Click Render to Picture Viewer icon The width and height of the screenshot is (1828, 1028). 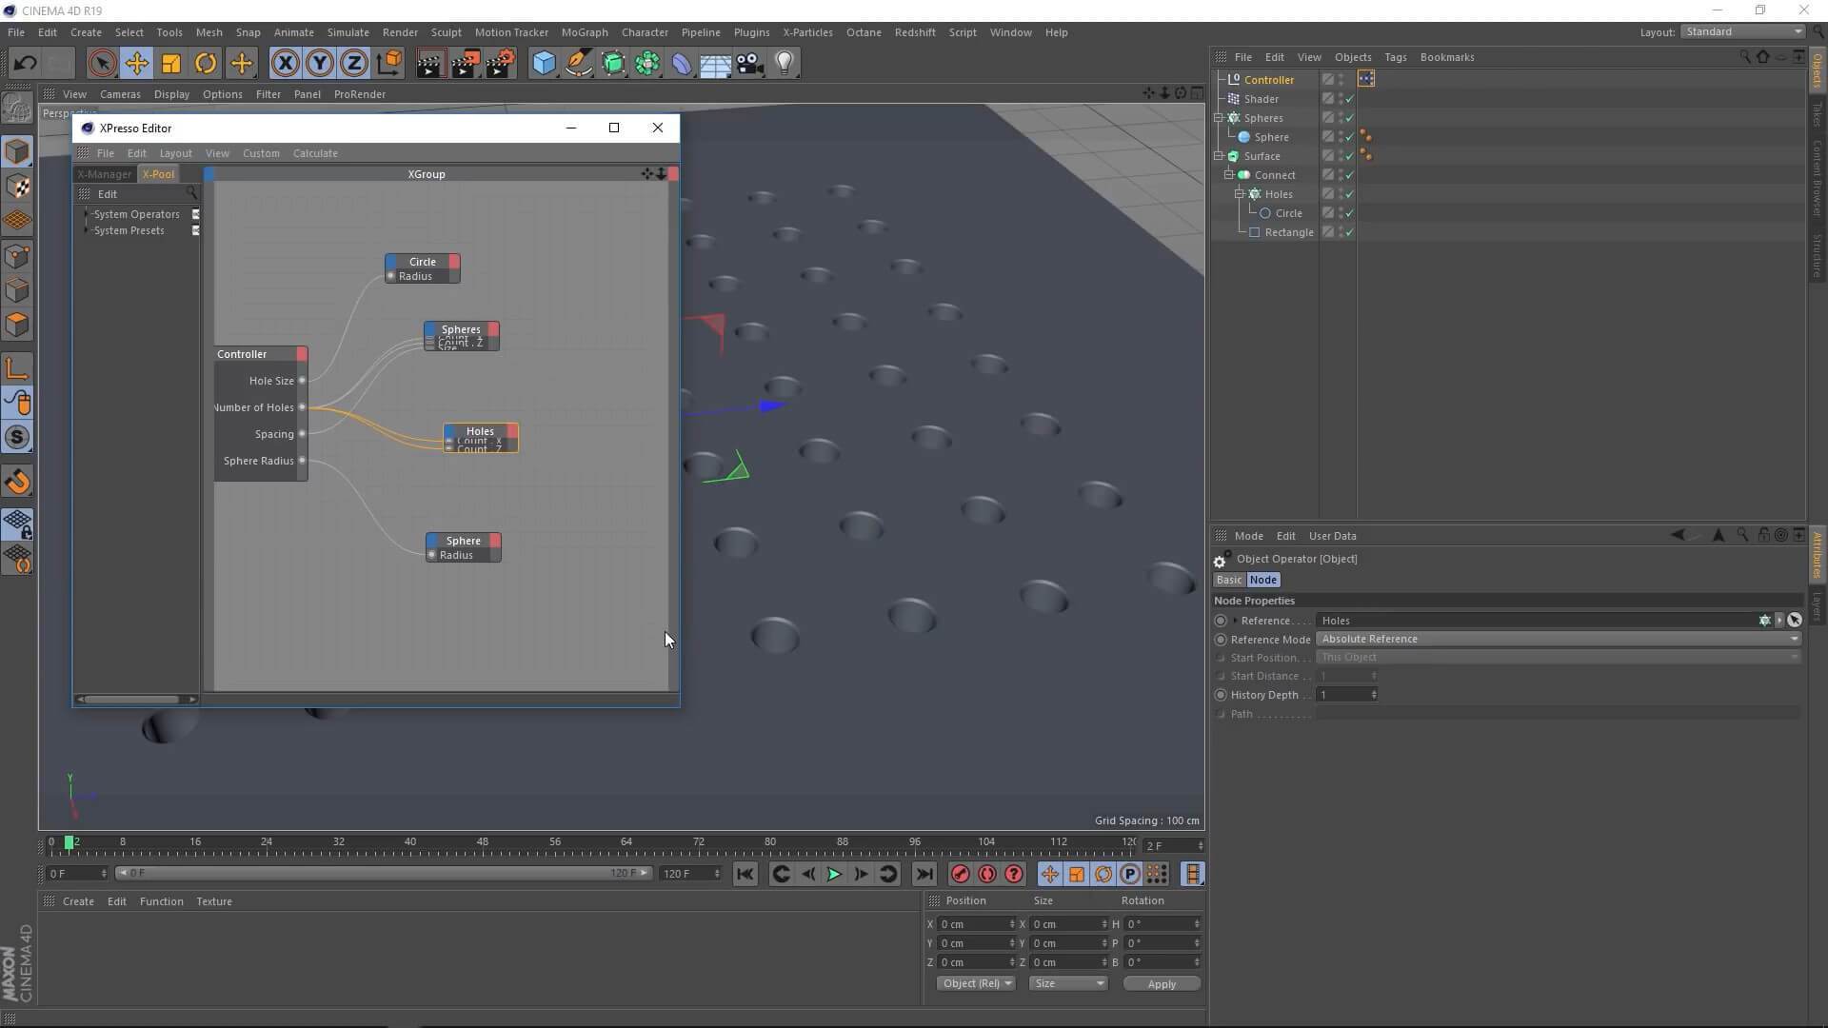pos(465,64)
